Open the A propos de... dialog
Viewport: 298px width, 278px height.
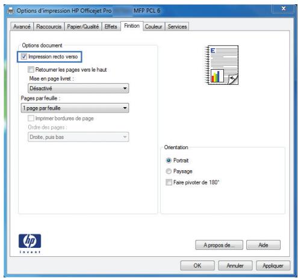pos(219,245)
